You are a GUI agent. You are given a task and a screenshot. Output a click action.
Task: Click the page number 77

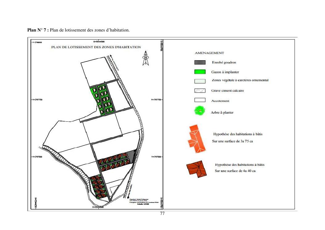(162, 214)
